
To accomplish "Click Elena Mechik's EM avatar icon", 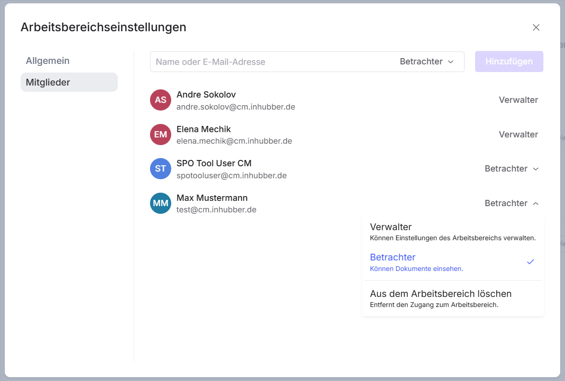I will [161, 135].
